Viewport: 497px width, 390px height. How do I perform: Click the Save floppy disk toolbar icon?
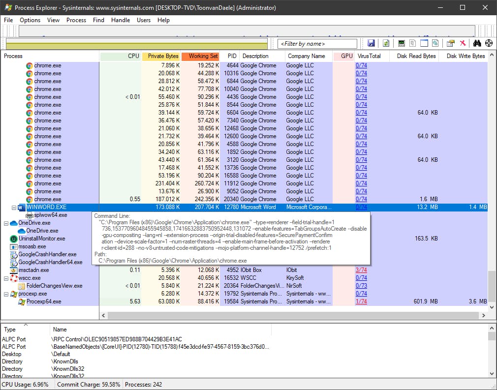click(371, 44)
